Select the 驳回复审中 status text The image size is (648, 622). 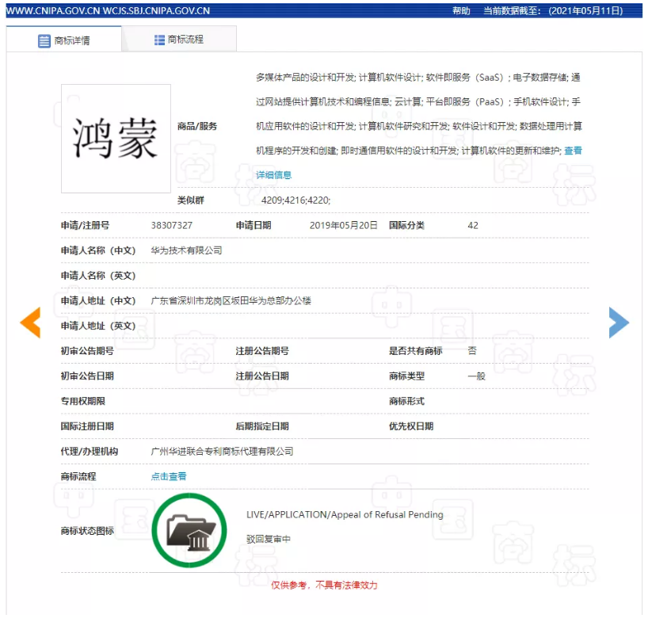(269, 539)
